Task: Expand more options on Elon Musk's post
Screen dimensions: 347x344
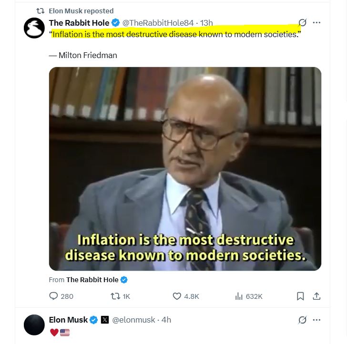Action: pyautogui.click(x=316, y=320)
